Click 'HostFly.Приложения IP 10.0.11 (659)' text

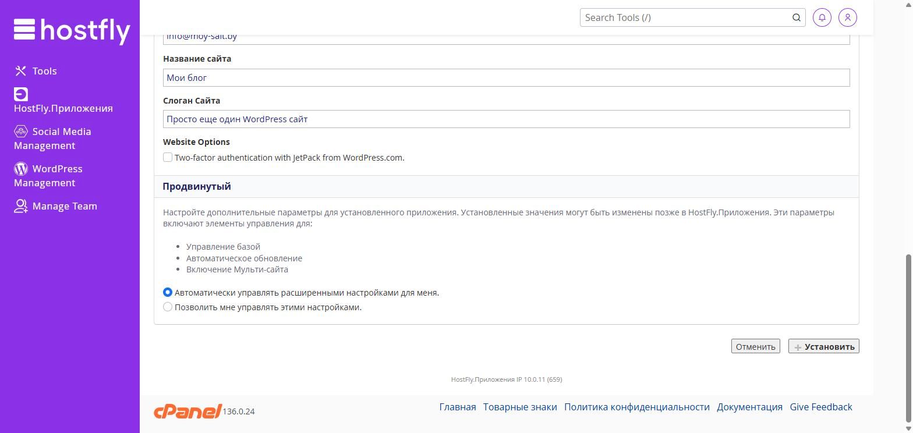point(507,379)
